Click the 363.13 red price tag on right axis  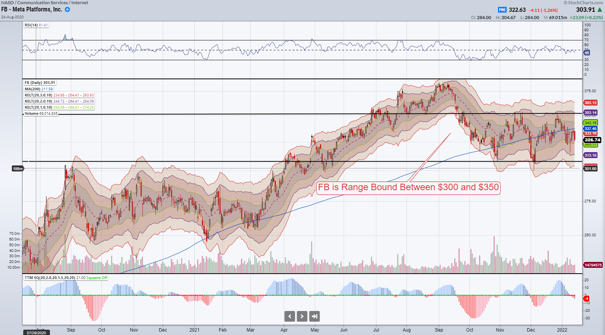[x=591, y=103]
